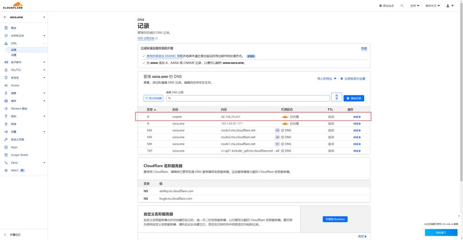
Task: Click ashley.ns.cloudflare.com nameserver value
Action: coord(176,191)
